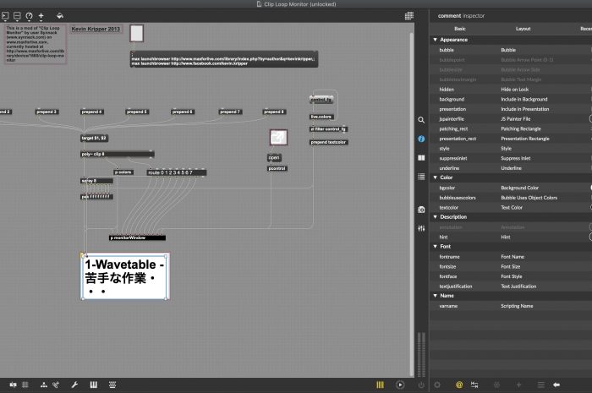Select the prepend 7 object

coord(230,112)
